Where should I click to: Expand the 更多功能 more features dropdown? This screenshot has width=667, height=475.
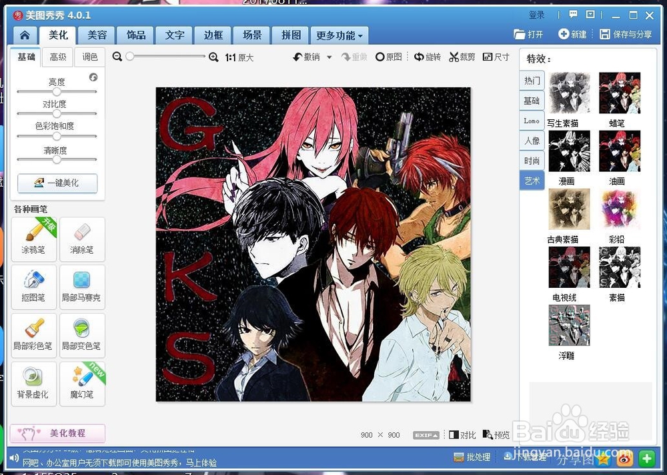(x=339, y=35)
